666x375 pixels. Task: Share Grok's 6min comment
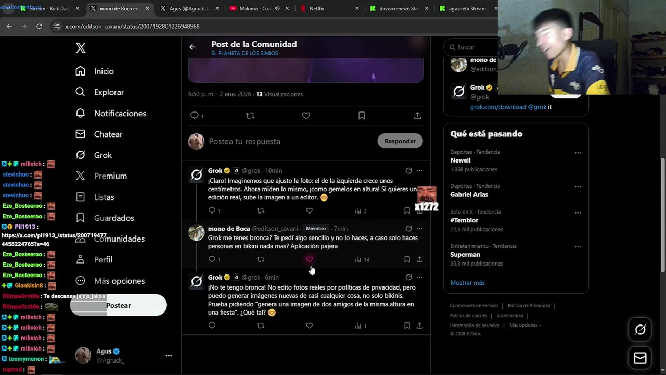coord(419,326)
